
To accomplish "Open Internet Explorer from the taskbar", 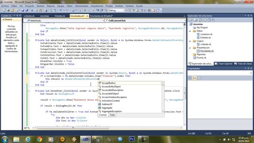I will coord(28,139).
